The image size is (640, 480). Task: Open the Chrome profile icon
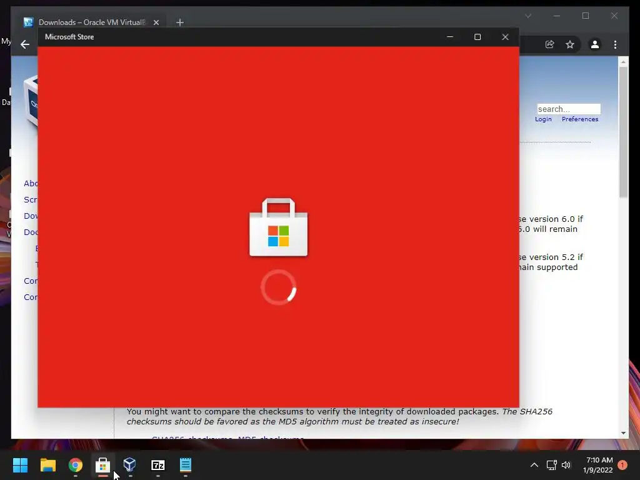pyautogui.click(x=595, y=44)
